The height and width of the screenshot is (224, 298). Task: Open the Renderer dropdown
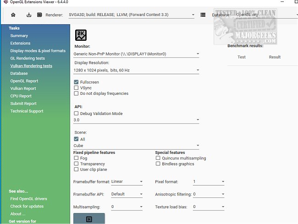(132, 15)
